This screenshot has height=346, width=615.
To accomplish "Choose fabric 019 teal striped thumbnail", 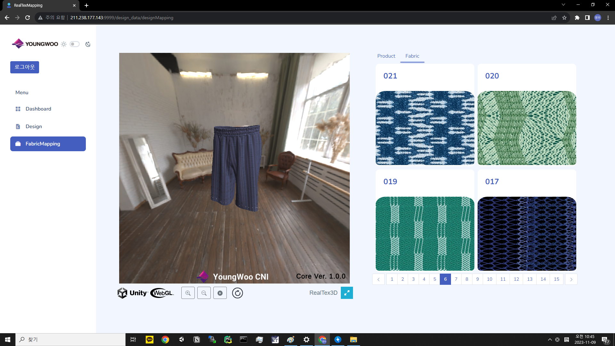I will click(x=425, y=234).
